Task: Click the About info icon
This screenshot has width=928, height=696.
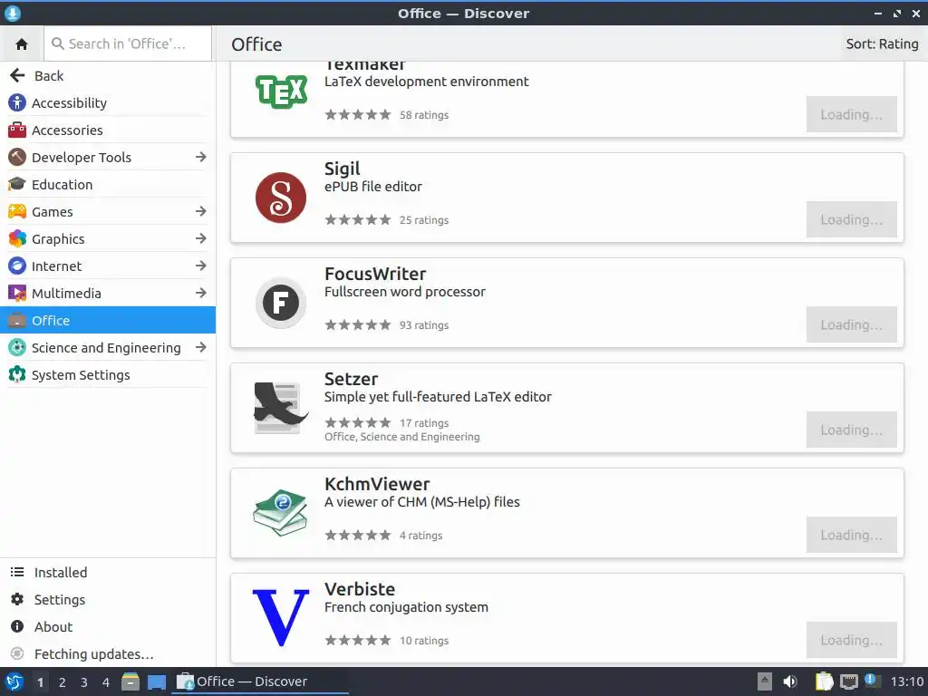Action: [17, 627]
